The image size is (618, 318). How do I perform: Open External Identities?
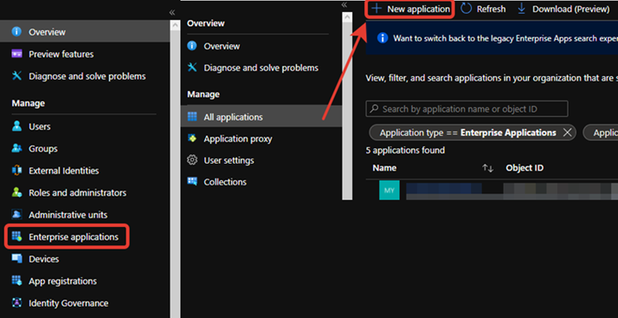[63, 171]
